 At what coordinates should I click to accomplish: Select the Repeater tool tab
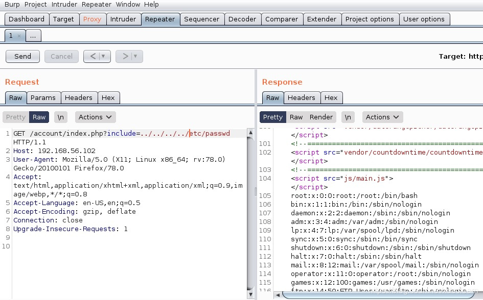point(160,19)
